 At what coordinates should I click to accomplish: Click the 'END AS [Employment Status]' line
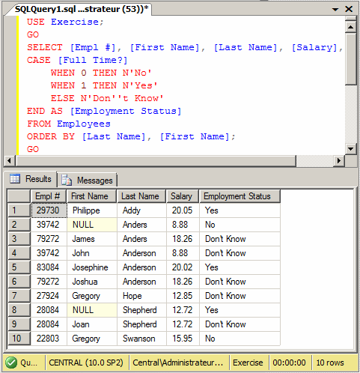coord(104,111)
